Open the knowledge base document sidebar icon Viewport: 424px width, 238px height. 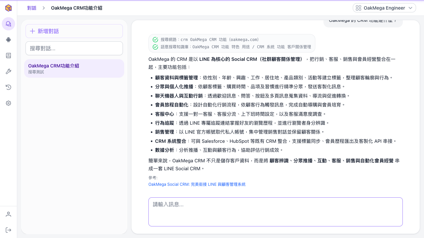9,56
